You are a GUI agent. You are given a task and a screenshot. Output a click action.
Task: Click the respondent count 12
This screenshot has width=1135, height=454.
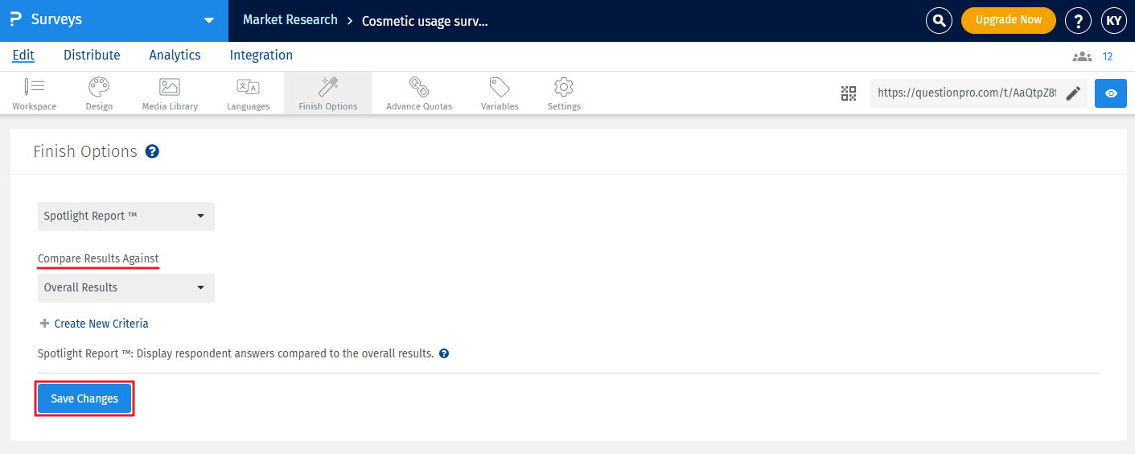point(1108,56)
